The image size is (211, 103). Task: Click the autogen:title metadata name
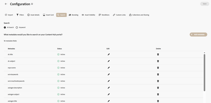click(12, 101)
